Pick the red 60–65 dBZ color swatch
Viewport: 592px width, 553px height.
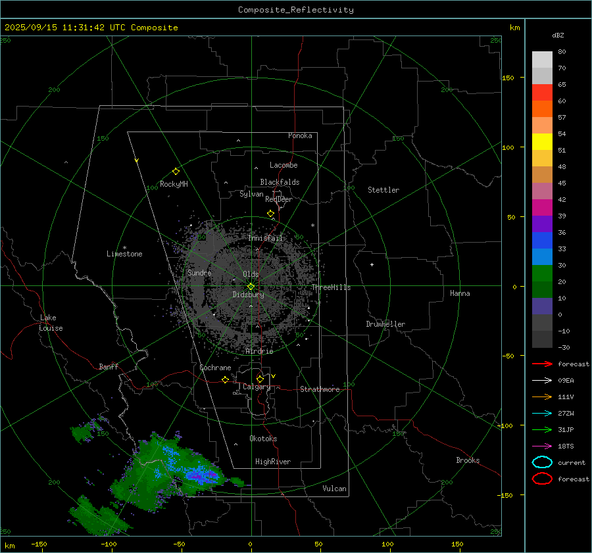(x=542, y=93)
